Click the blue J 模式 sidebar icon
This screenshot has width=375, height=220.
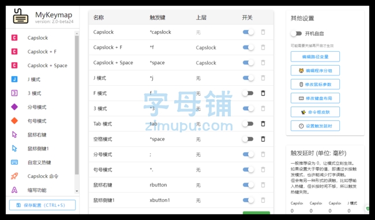point(14,79)
